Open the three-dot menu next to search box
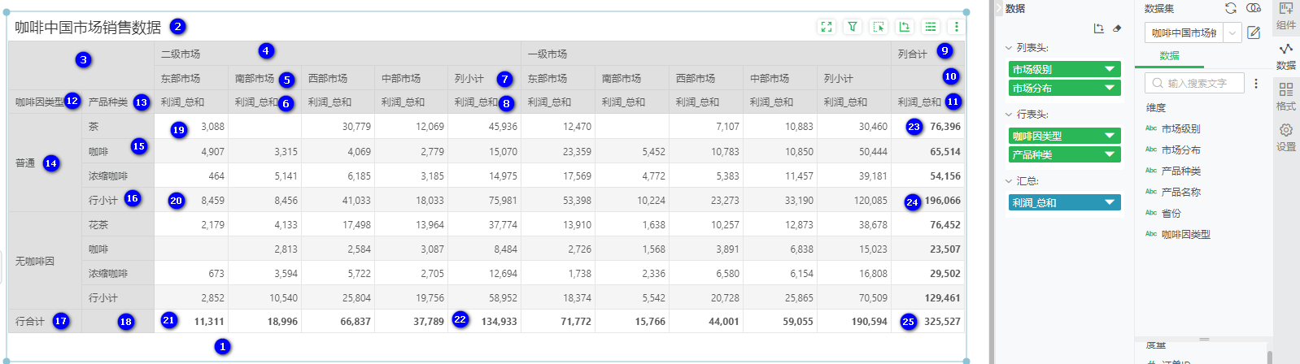 (x=1256, y=83)
